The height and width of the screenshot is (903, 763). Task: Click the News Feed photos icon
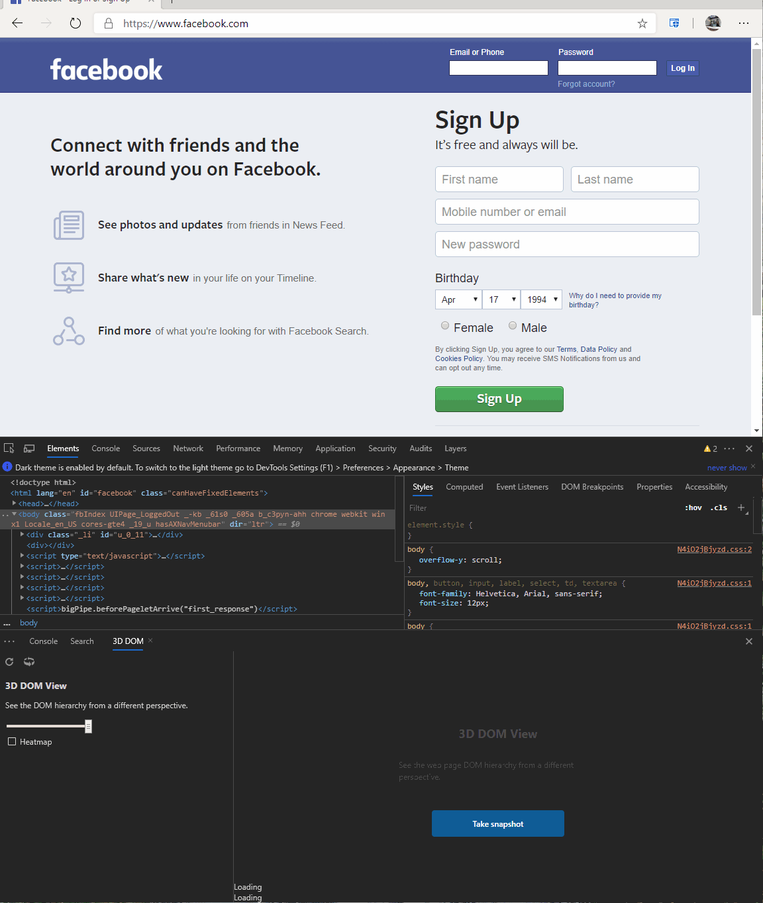[69, 225]
